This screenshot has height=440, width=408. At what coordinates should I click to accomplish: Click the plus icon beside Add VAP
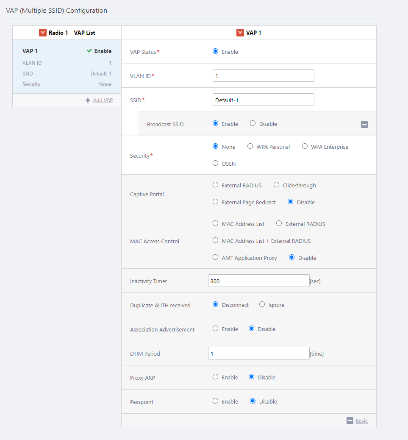88,100
